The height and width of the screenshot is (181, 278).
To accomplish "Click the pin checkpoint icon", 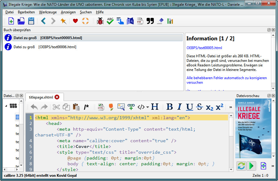I will [63, 21].
